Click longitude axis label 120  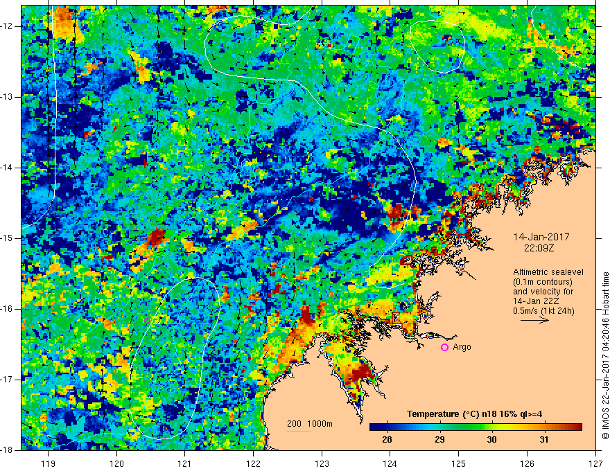click(116, 463)
